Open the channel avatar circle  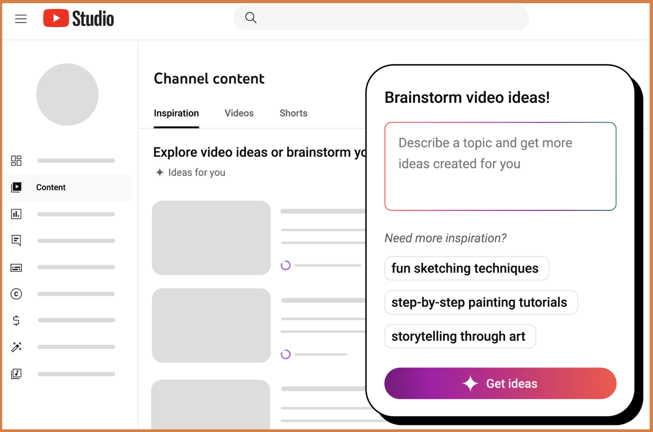pos(67,94)
